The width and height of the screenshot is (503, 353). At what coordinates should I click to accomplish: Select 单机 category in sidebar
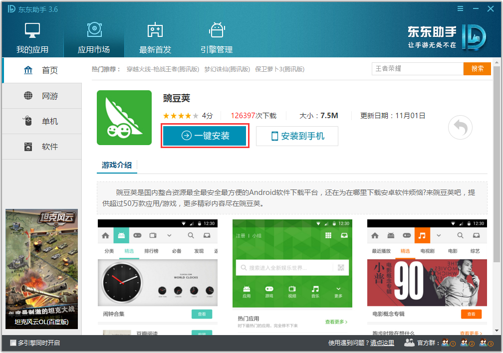coord(42,121)
